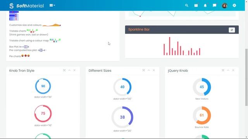Image resolution: width=248 pixels, height=139 pixels.
Task: Expand jQuery Knob panel fullscreen
Action: (x=223, y=70)
